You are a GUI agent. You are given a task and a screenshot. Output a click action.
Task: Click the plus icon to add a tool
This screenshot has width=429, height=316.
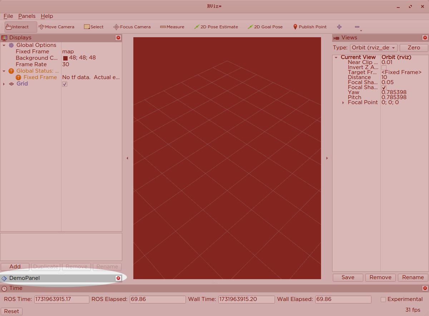(339, 26)
